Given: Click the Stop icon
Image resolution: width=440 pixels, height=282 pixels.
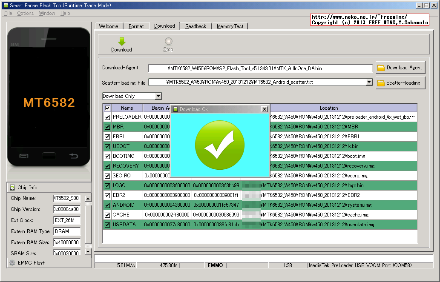Looking at the screenshot, I should tap(168, 42).
